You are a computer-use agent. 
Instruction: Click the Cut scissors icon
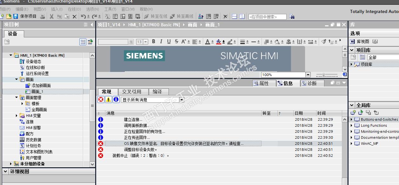coord(52,16)
